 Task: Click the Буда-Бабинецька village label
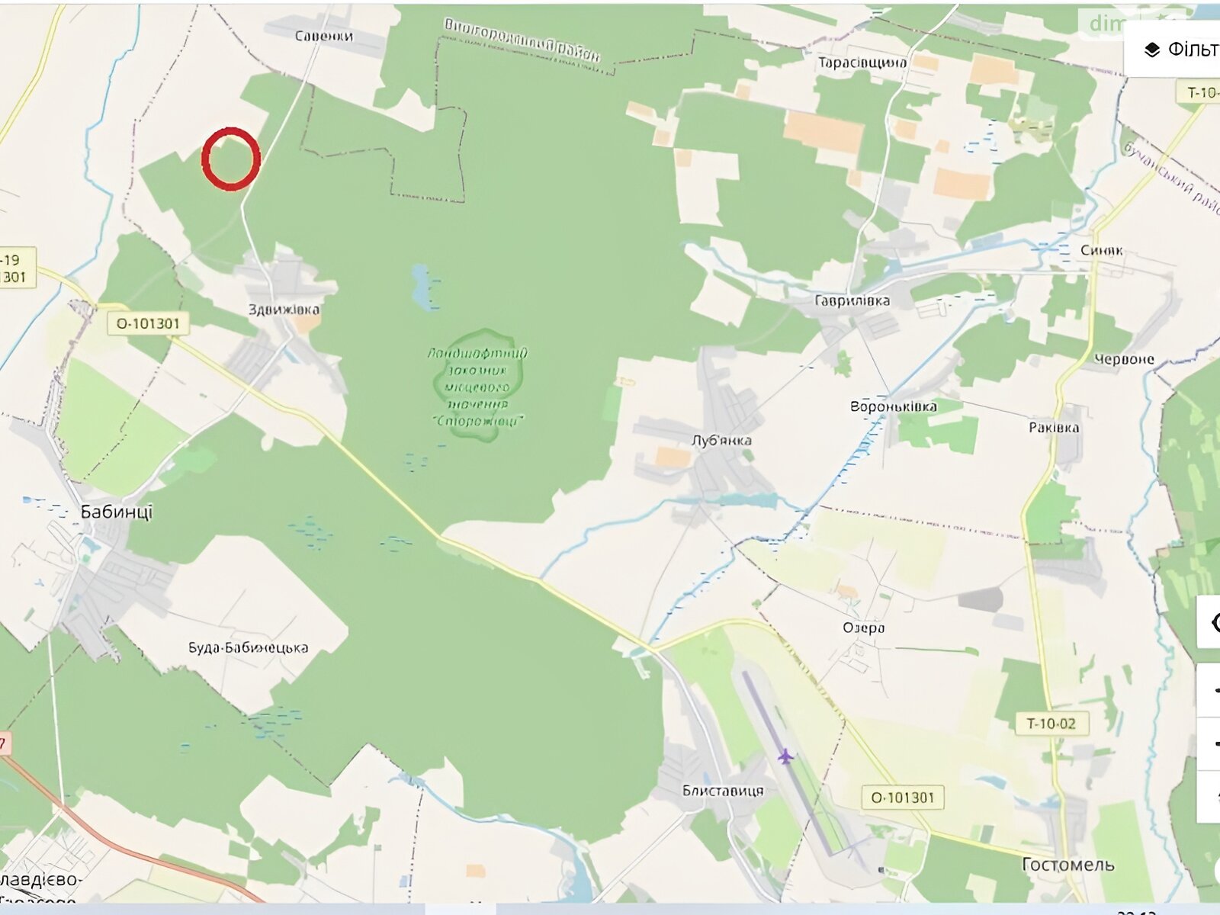point(249,647)
